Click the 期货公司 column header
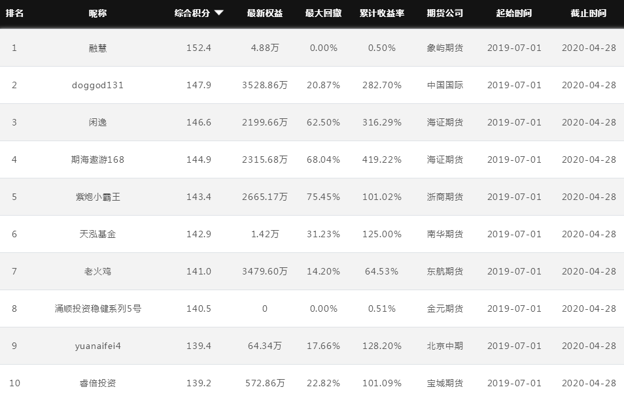The width and height of the screenshot is (624, 400). click(445, 13)
